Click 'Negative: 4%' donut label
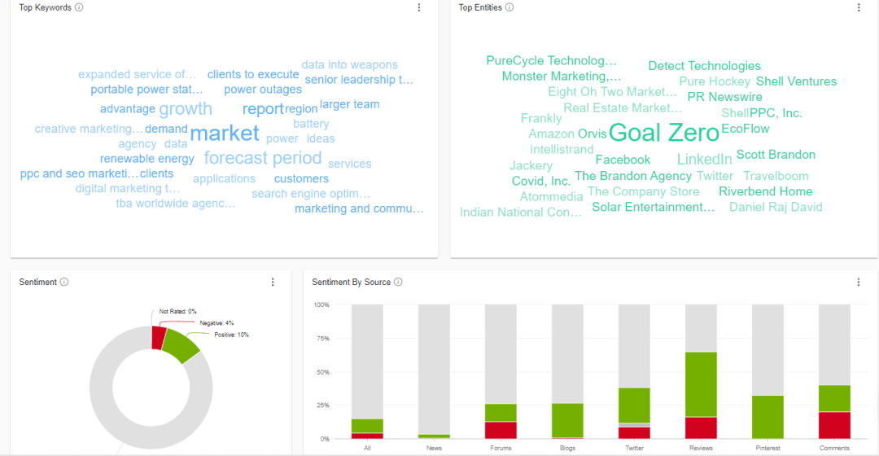The width and height of the screenshot is (879, 456). point(216,323)
